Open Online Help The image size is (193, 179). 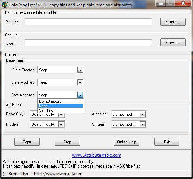pyautogui.click(x=127, y=142)
